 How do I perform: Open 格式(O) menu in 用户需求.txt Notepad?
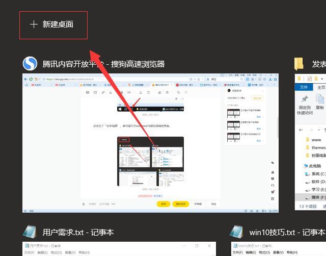(x=56, y=252)
